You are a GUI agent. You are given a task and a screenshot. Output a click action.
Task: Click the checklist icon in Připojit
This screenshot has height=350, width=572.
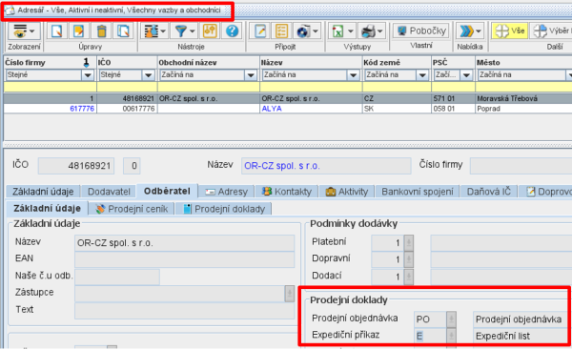(x=281, y=31)
